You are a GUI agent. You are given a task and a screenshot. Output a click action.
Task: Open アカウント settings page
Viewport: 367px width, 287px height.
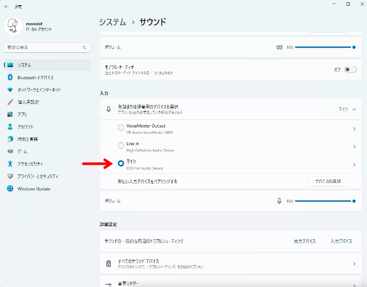pyautogui.click(x=47, y=127)
